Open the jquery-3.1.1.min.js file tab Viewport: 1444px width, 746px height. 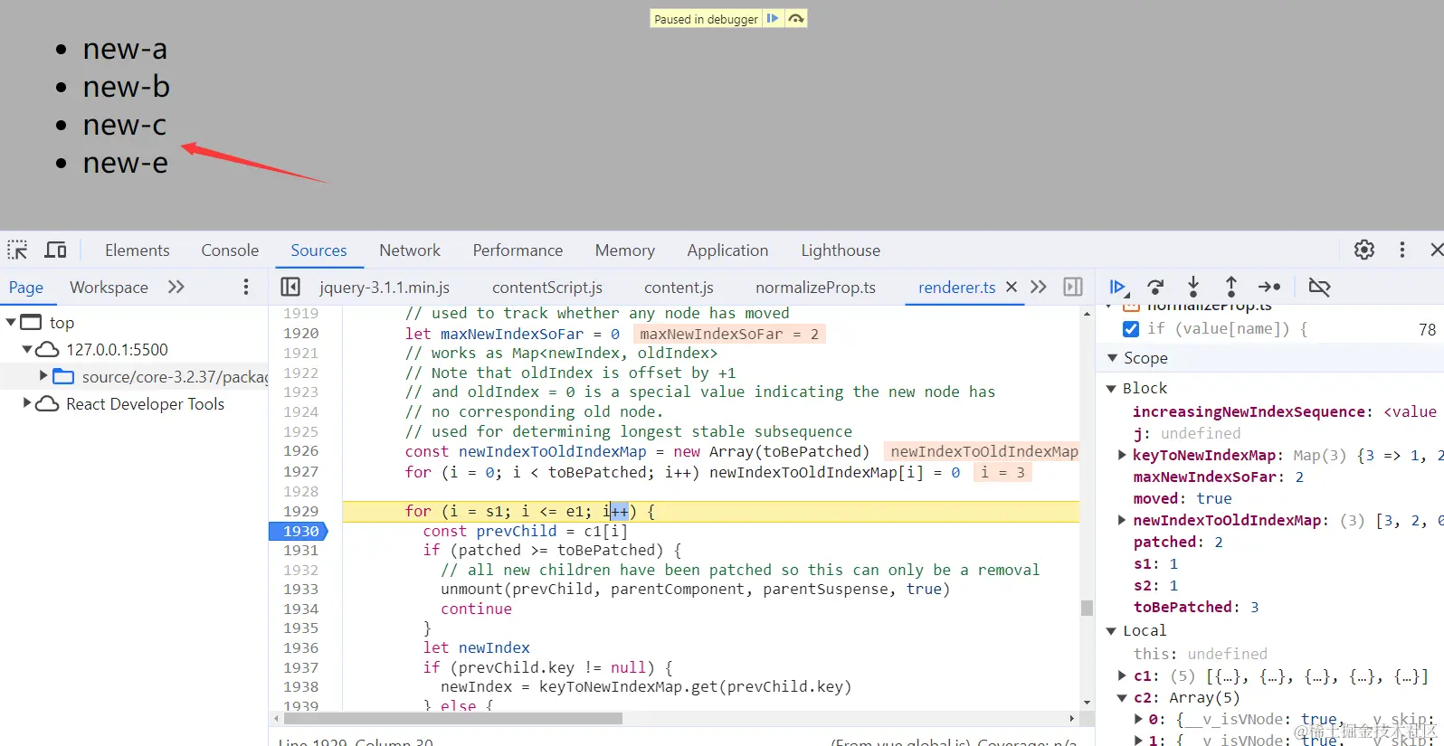tap(385, 288)
